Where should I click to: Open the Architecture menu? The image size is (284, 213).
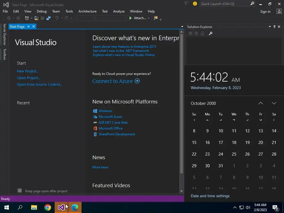(x=87, y=11)
